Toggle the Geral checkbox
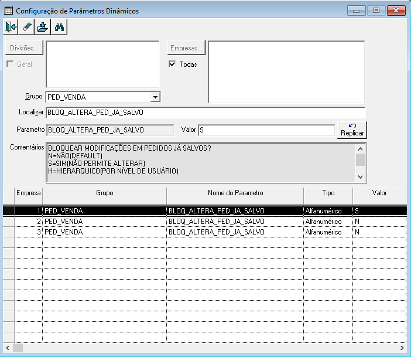Image resolution: width=411 pixels, height=357 pixels. [x=10, y=64]
